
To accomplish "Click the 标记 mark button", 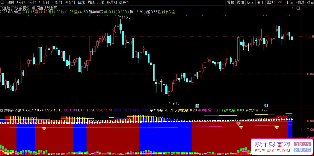I will tap(290, 3).
